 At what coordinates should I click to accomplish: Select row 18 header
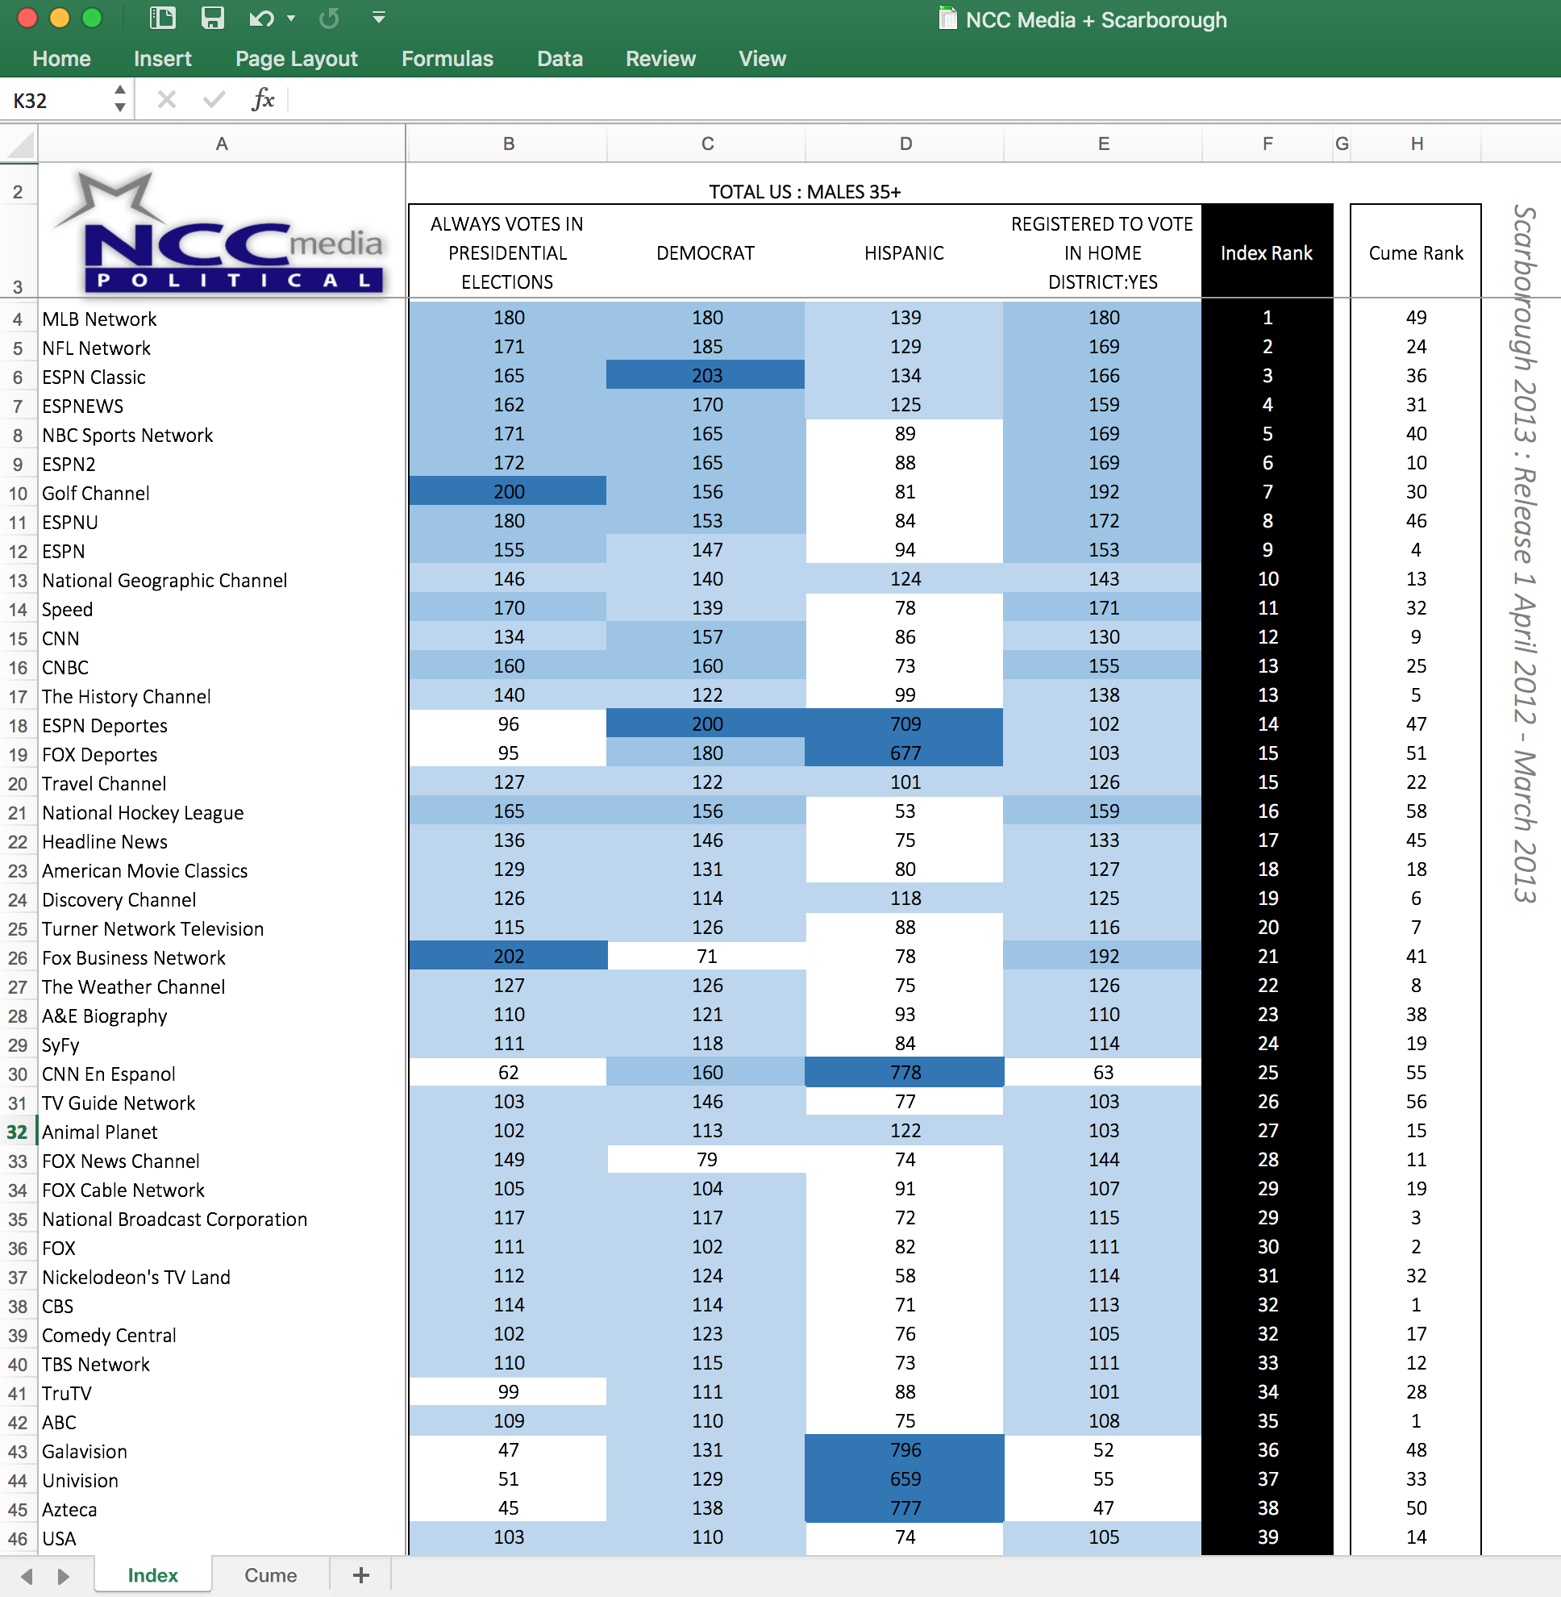point(18,726)
